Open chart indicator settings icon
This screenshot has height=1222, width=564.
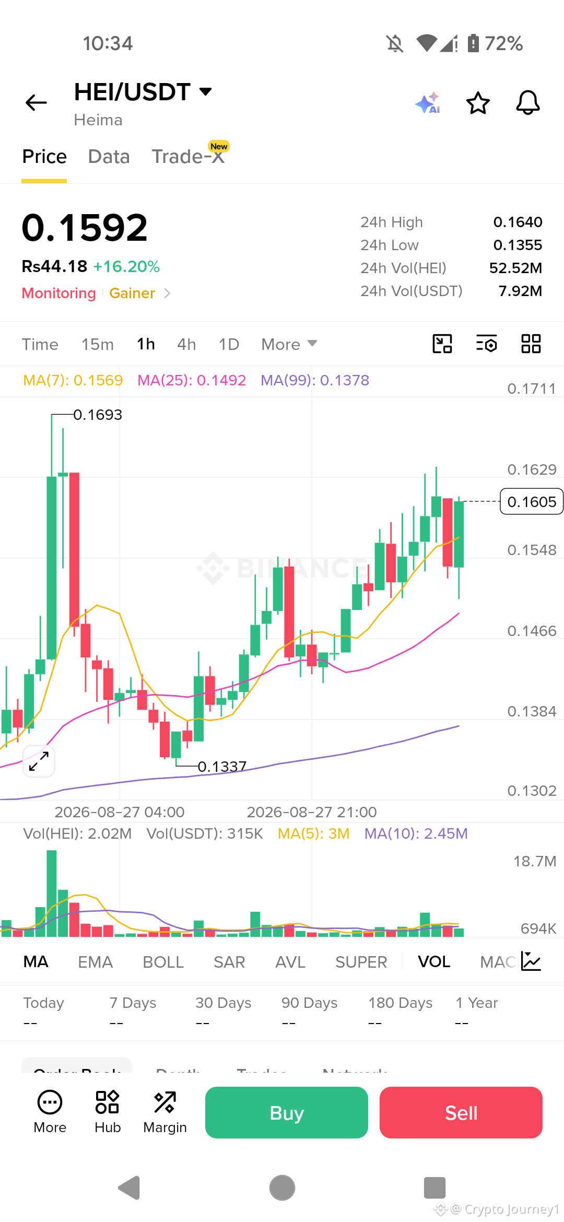click(487, 344)
